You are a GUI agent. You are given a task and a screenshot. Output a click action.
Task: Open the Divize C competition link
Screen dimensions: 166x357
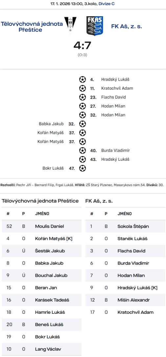pos(107,4)
